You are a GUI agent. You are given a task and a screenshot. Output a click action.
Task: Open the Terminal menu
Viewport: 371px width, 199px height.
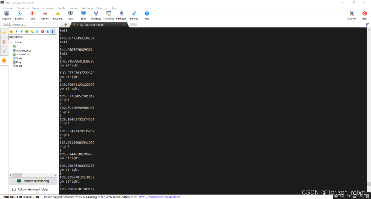(7, 8)
